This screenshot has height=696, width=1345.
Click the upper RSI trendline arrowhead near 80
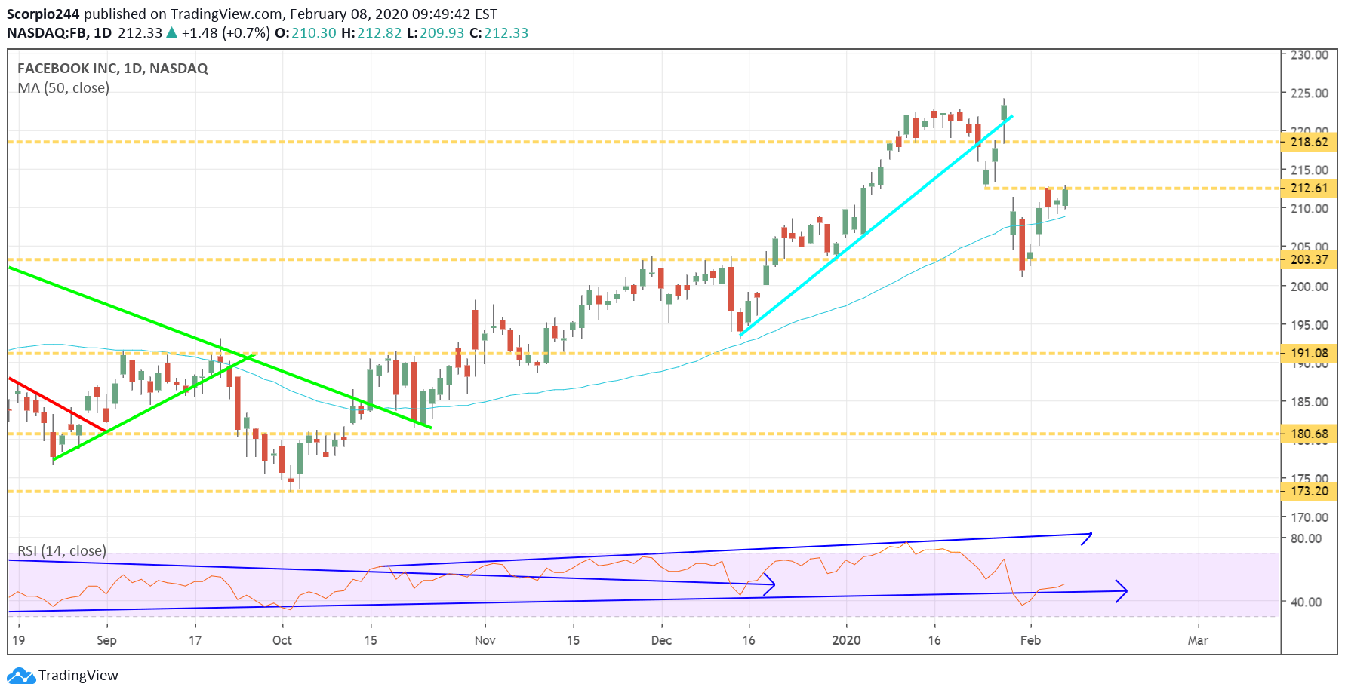pyautogui.click(x=1087, y=538)
